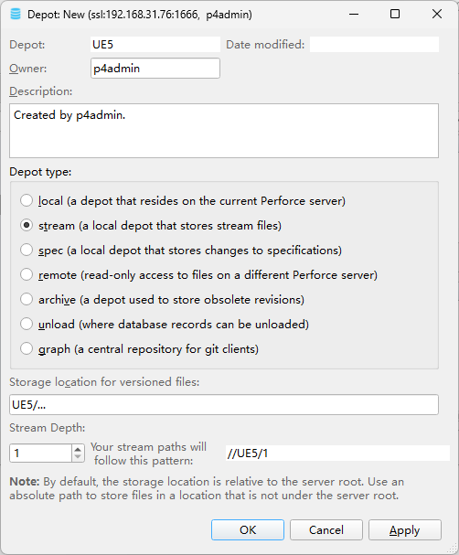Click the Stream Depth number field
Screen dimensions: 459x555
tap(41, 454)
